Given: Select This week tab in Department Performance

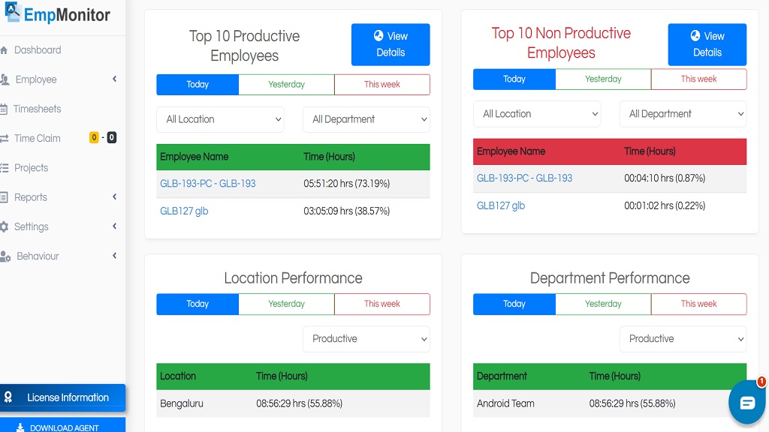Looking at the screenshot, I should 699,304.
